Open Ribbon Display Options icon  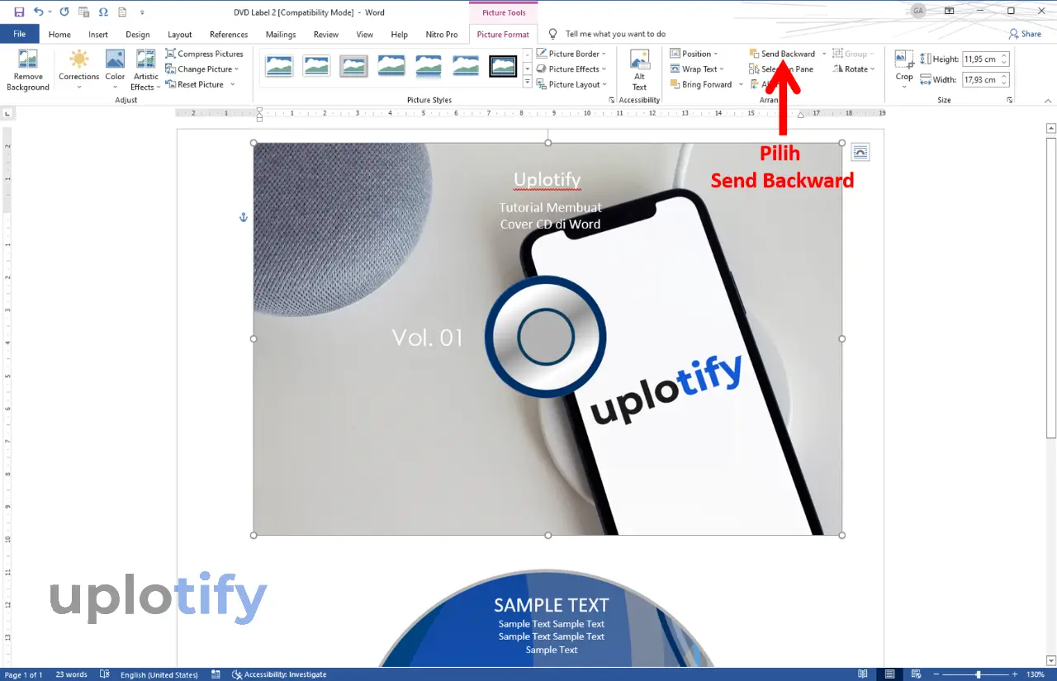[x=950, y=11]
